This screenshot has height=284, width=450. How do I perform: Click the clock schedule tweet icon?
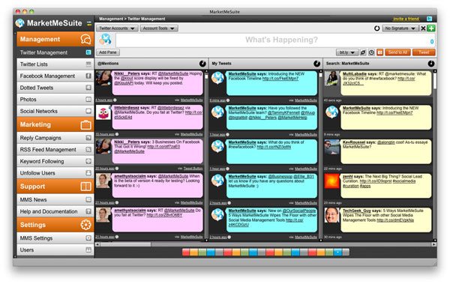pos(371,52)
